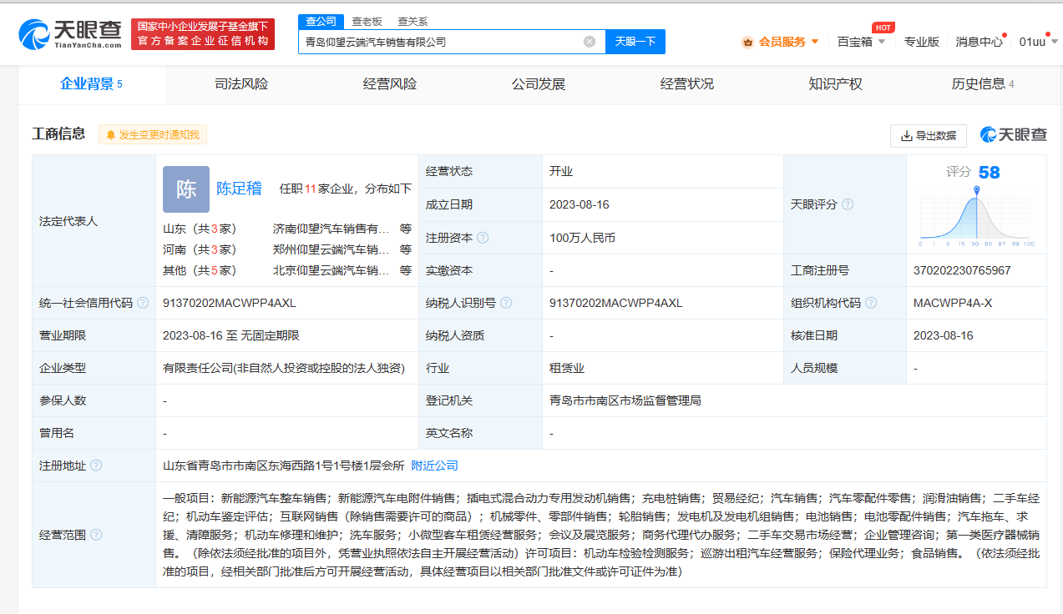Click the 陈 avatar thumbnail
The image size is (1063, 614).
coord(185,189)
